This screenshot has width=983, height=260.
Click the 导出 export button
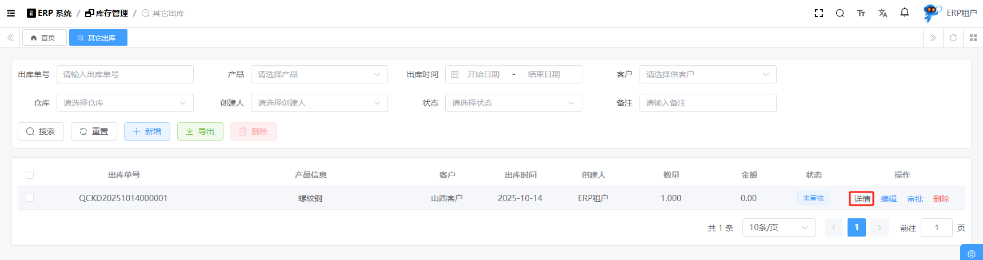[200, 131]
